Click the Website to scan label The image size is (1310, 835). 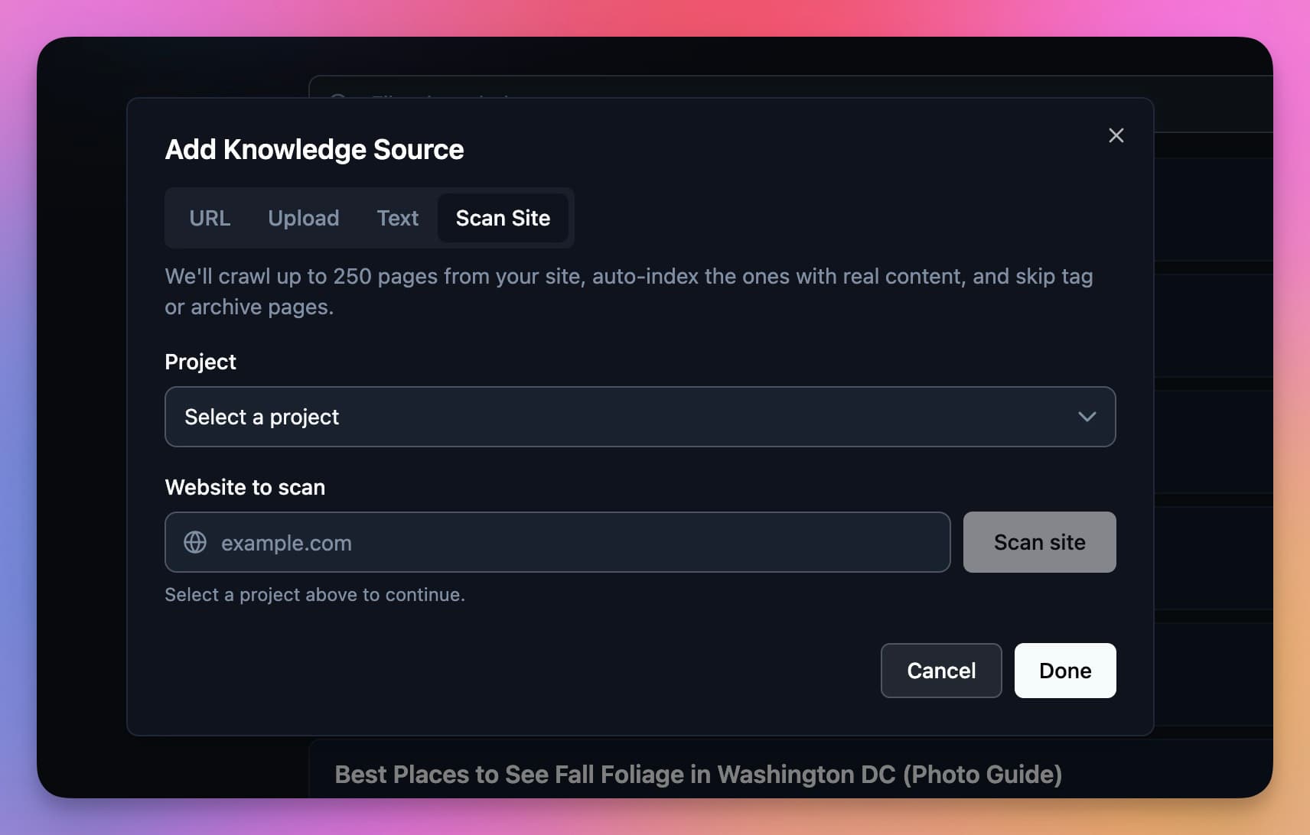245,487
